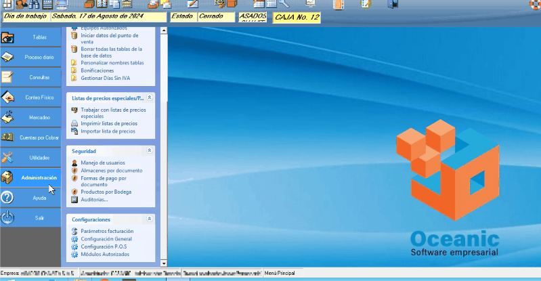Image resolution: width=541 pixels, height=281 pixels.
Task: Select the Consultas notepad icon
Action: click(x=8, y=77)
